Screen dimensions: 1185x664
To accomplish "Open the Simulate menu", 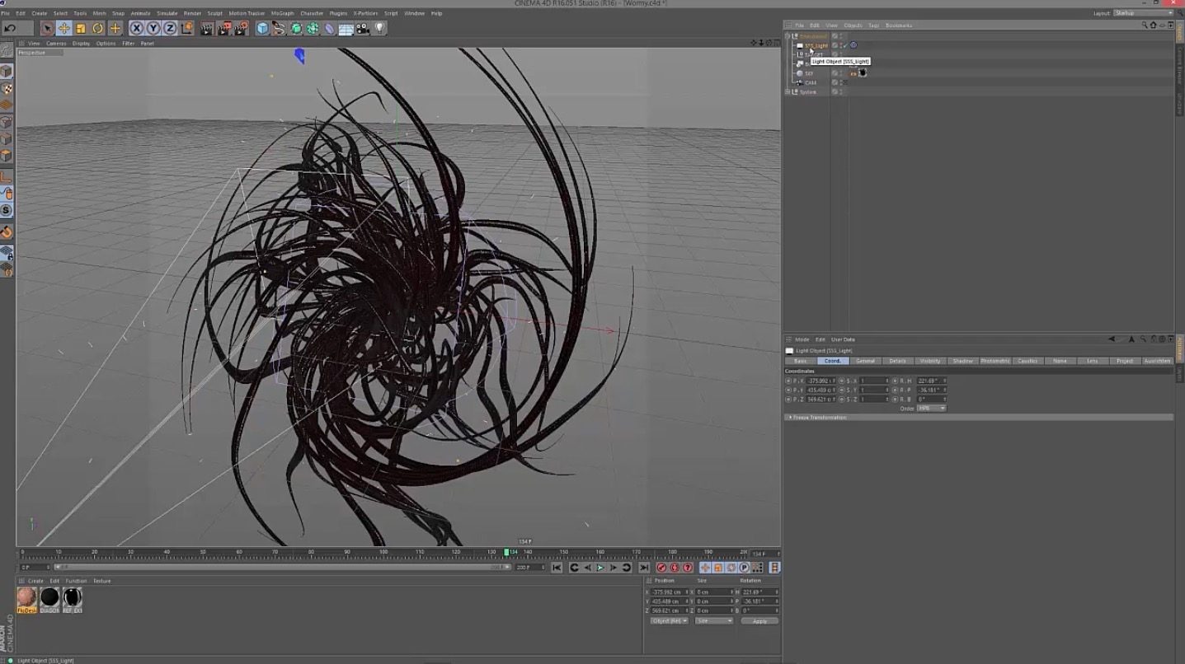I will point(167,13).
